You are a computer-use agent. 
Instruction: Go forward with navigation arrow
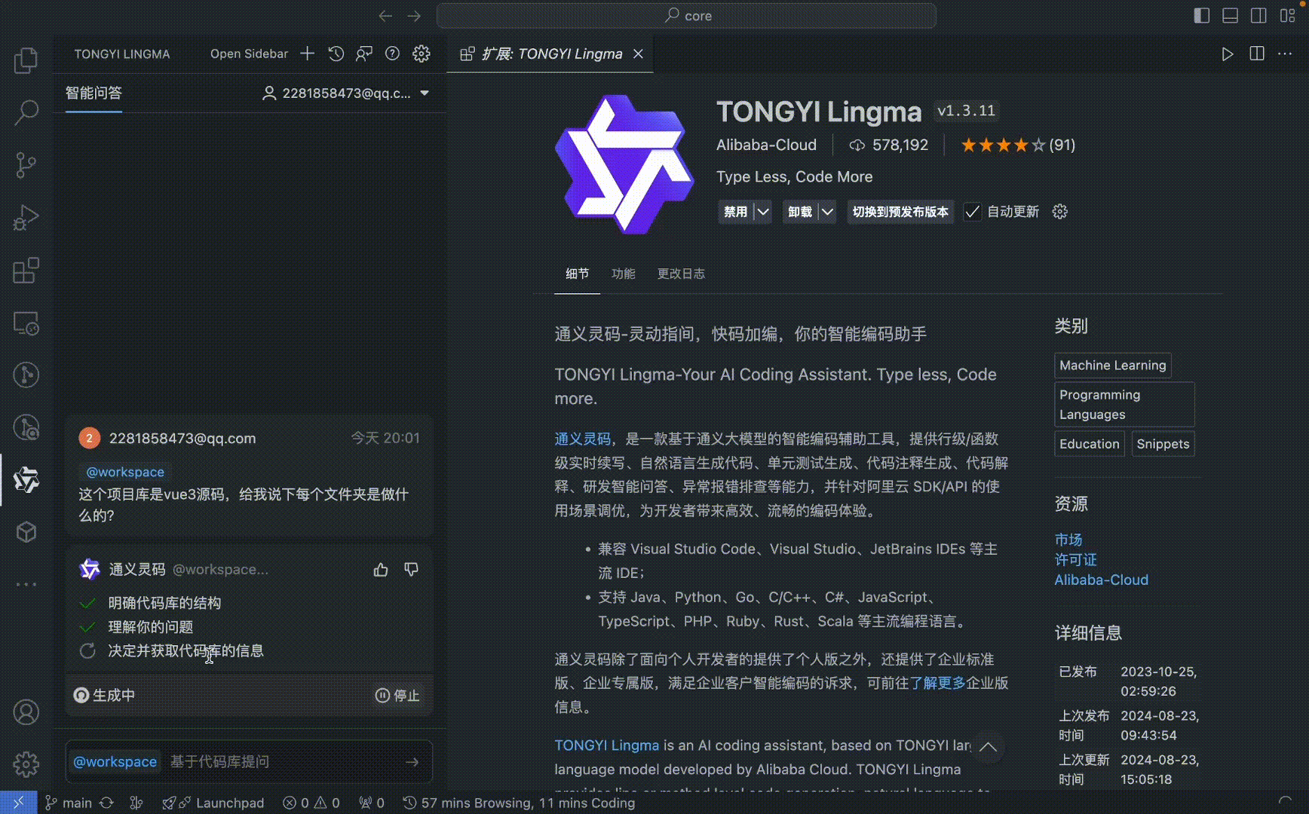[414, 16]
